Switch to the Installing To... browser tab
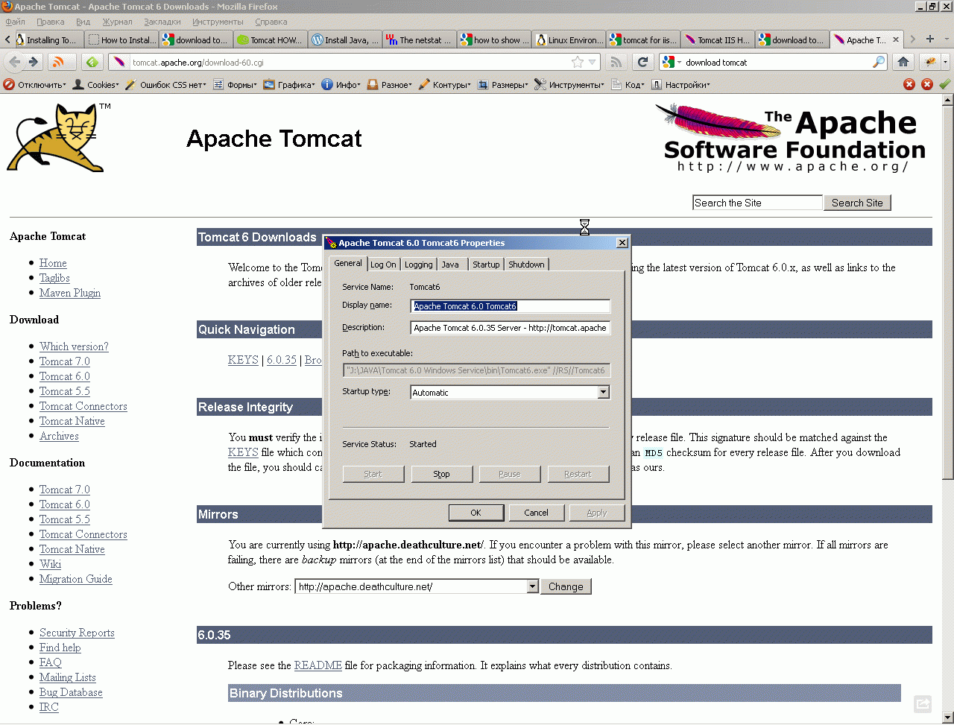This screenshot has width=954, height=725. click(x=46, y=39)
